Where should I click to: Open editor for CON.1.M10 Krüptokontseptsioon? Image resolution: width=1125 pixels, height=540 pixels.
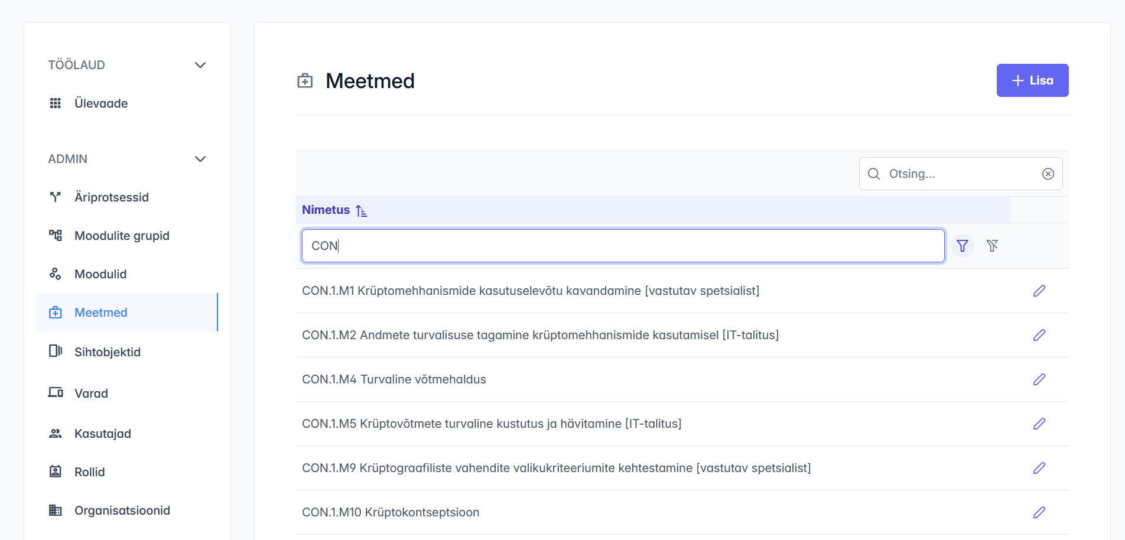(1039, 512)
